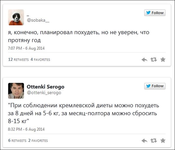
Task: View the 12 retweets list
Action: pyautogui.click(x=18, y=60)
